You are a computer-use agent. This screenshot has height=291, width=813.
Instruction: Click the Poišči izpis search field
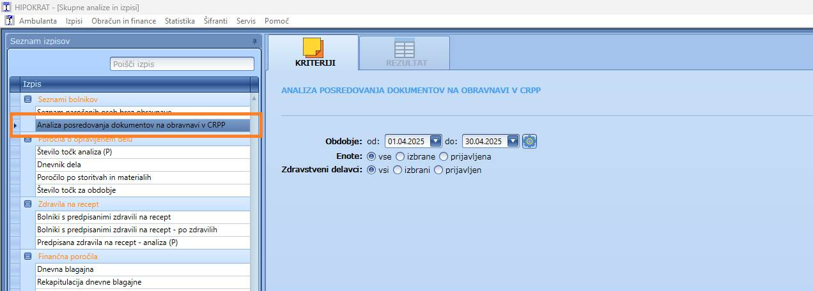click(182, 64)
